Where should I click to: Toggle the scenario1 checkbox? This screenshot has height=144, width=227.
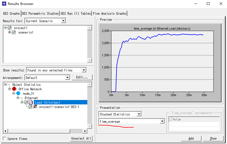[x=14, y=32]
